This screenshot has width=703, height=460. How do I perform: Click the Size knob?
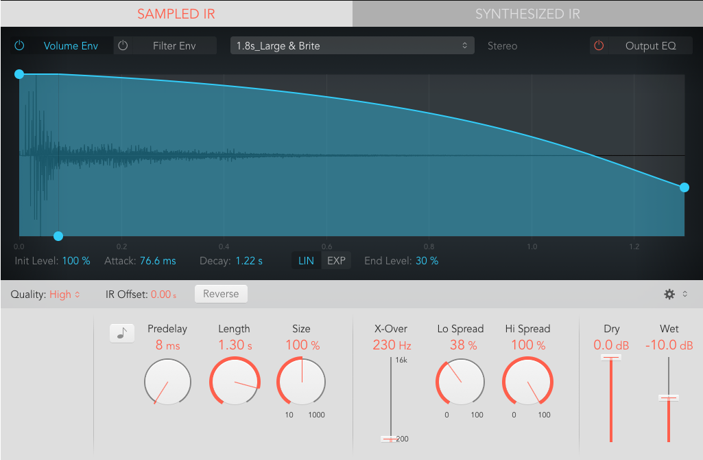click(x=301, y=382)
